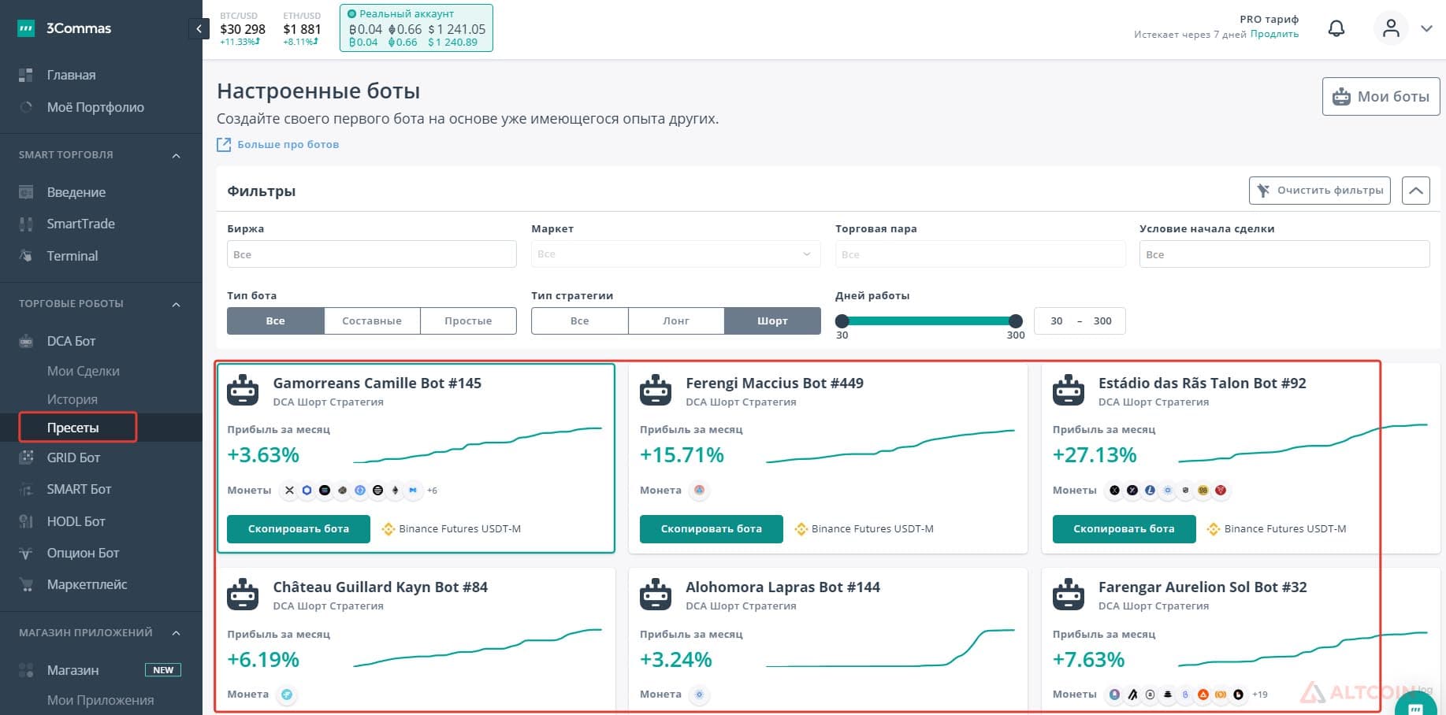Click the GRID Бот icon
The width and height of the screenshot is (1446, 715).
point(26,458)
